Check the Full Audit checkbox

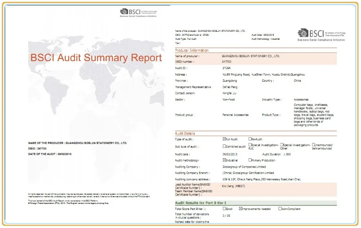click(225, 139)
